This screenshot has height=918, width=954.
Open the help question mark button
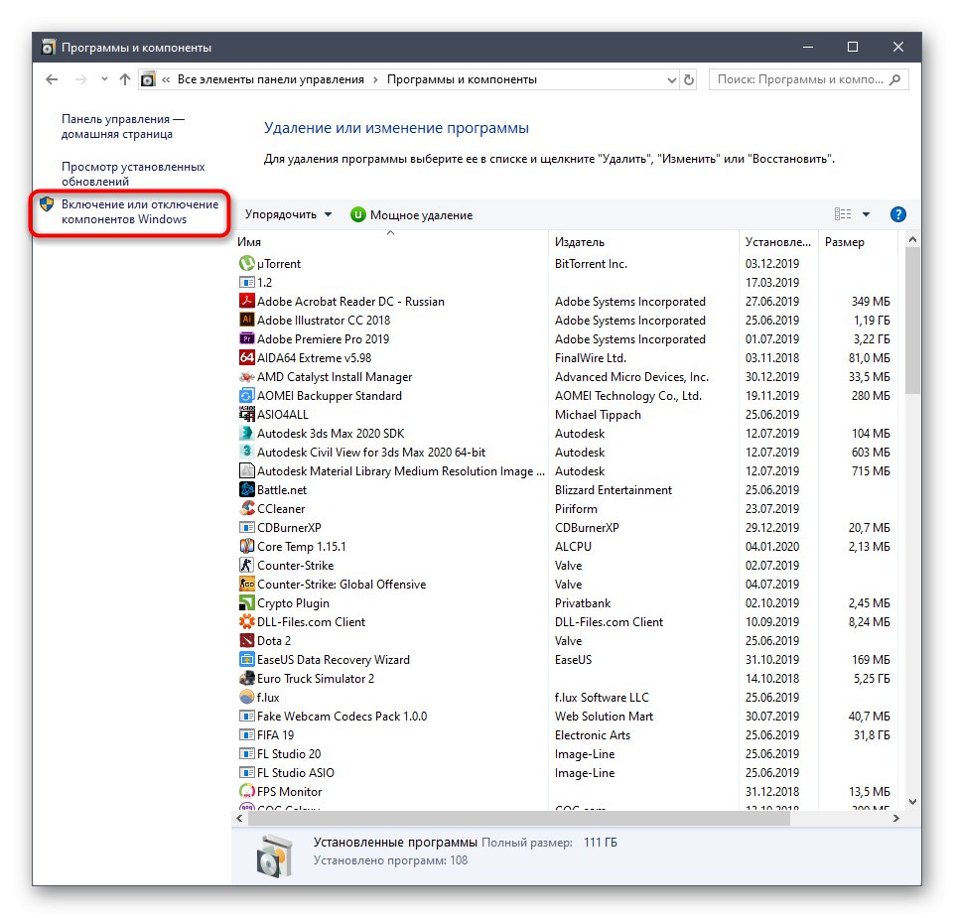click(898, 214)
